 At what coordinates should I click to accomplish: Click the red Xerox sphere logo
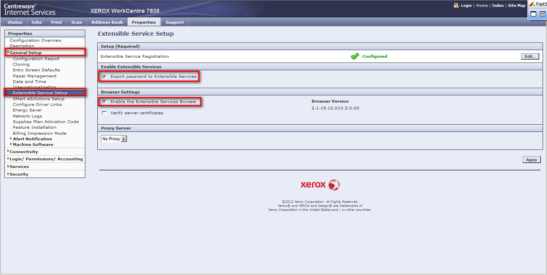[x=334, y=185]
